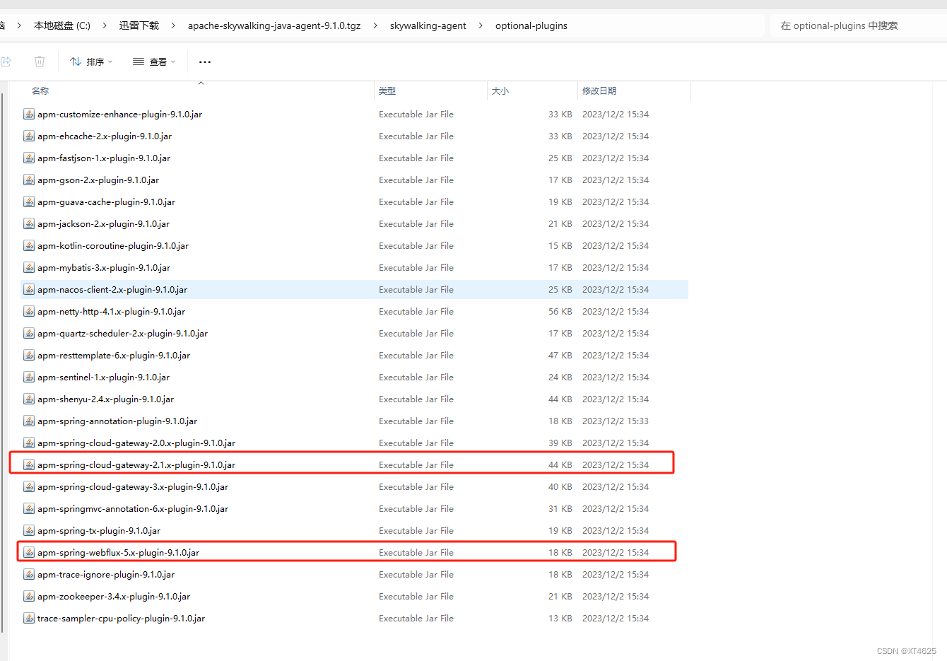Sort by 大小 column header
The image size is (947, 661).
click(x=500, y=90)
